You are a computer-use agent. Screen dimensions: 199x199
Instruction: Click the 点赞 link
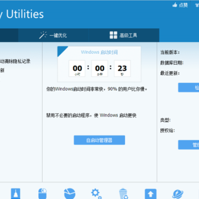tap(183, 5)
